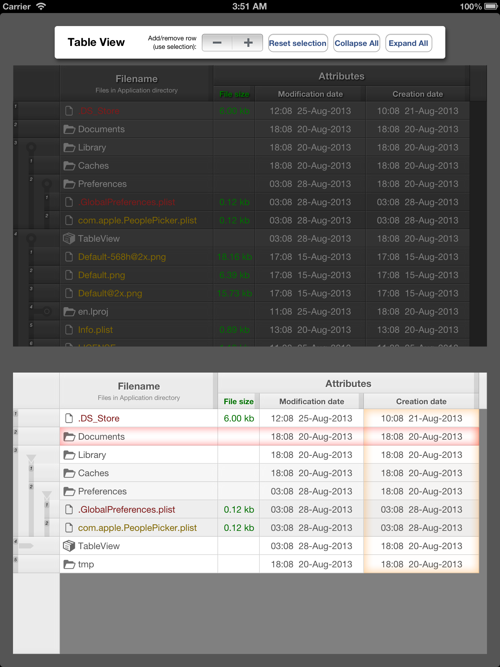
Task: Click row number 1 header of .DS_Store in light table
Action: pyautogui.click(x=36, y=418)
